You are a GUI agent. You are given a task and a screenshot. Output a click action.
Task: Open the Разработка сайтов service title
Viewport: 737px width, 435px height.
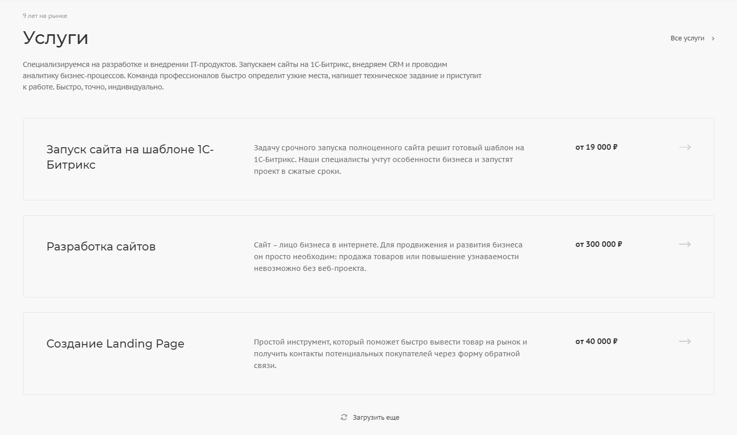(101, 246)
